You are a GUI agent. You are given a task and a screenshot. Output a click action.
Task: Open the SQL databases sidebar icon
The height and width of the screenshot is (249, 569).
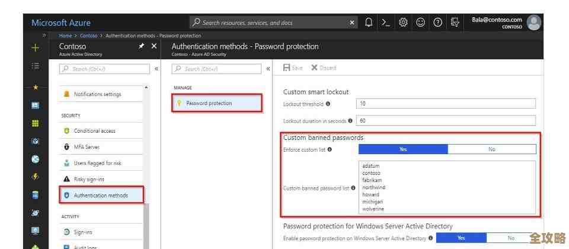click(x=35, y=195)
